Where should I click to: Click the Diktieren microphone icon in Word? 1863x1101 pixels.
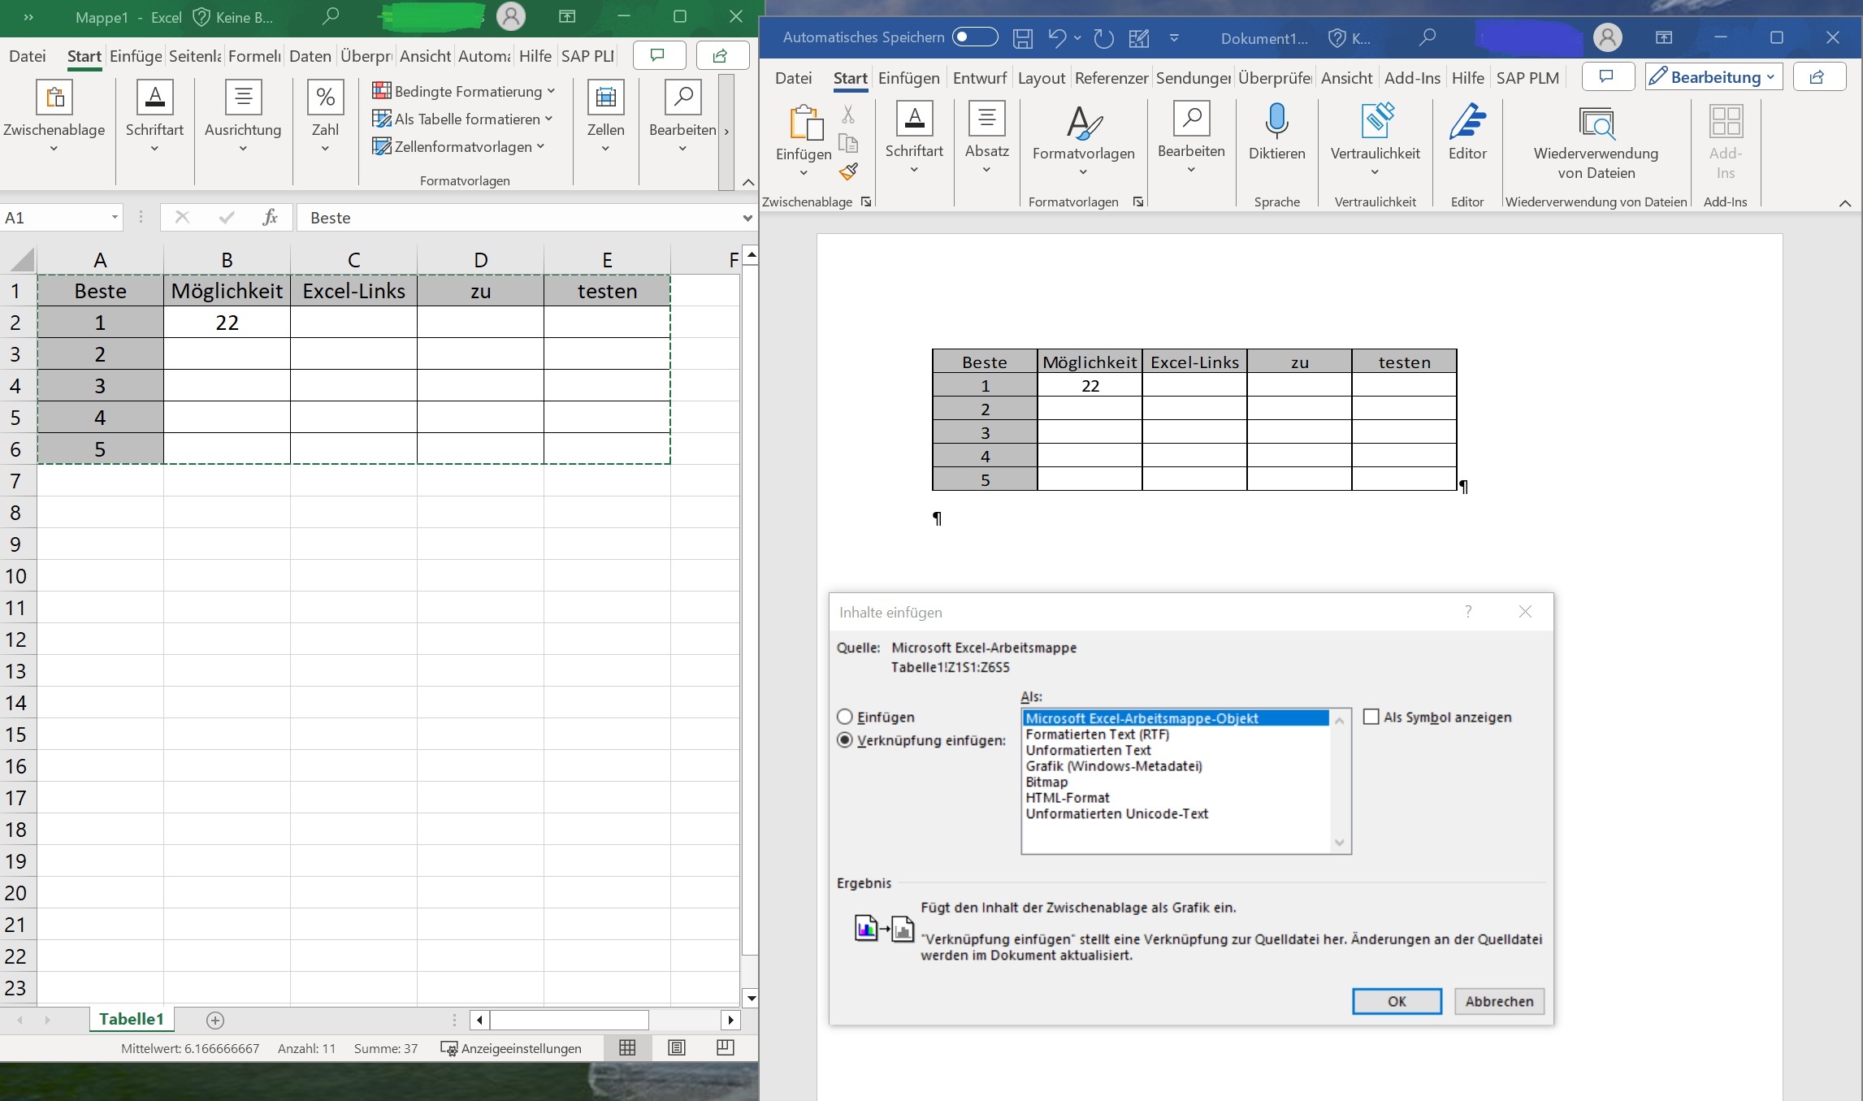[x=1276, y=121]
